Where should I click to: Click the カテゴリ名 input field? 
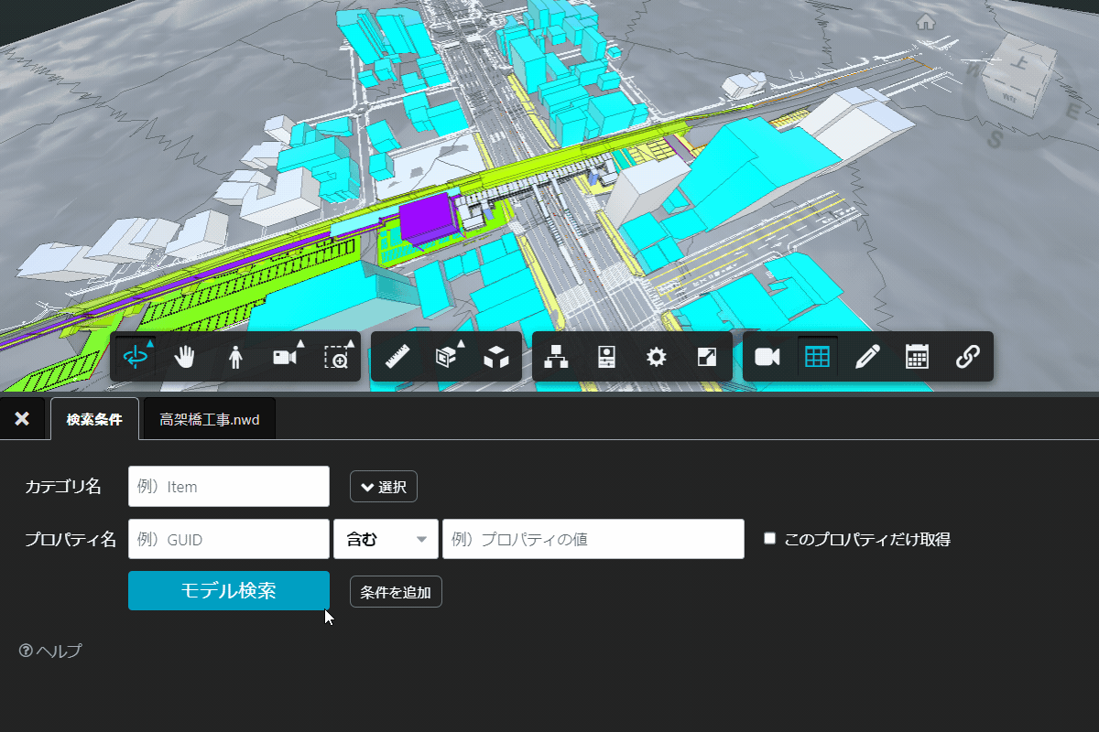(229, 487)
